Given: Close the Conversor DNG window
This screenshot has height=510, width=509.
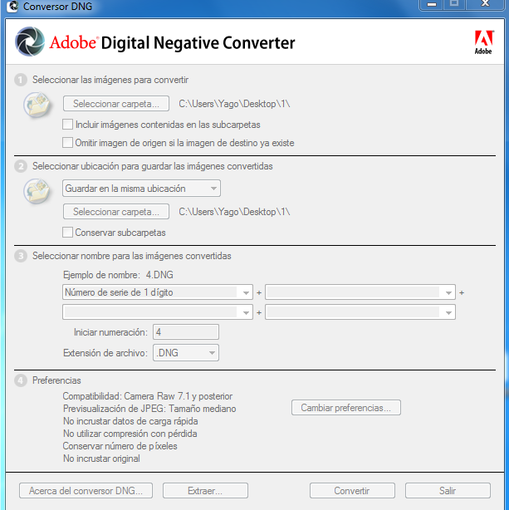Looking at the screenshot, I should 485,4.
